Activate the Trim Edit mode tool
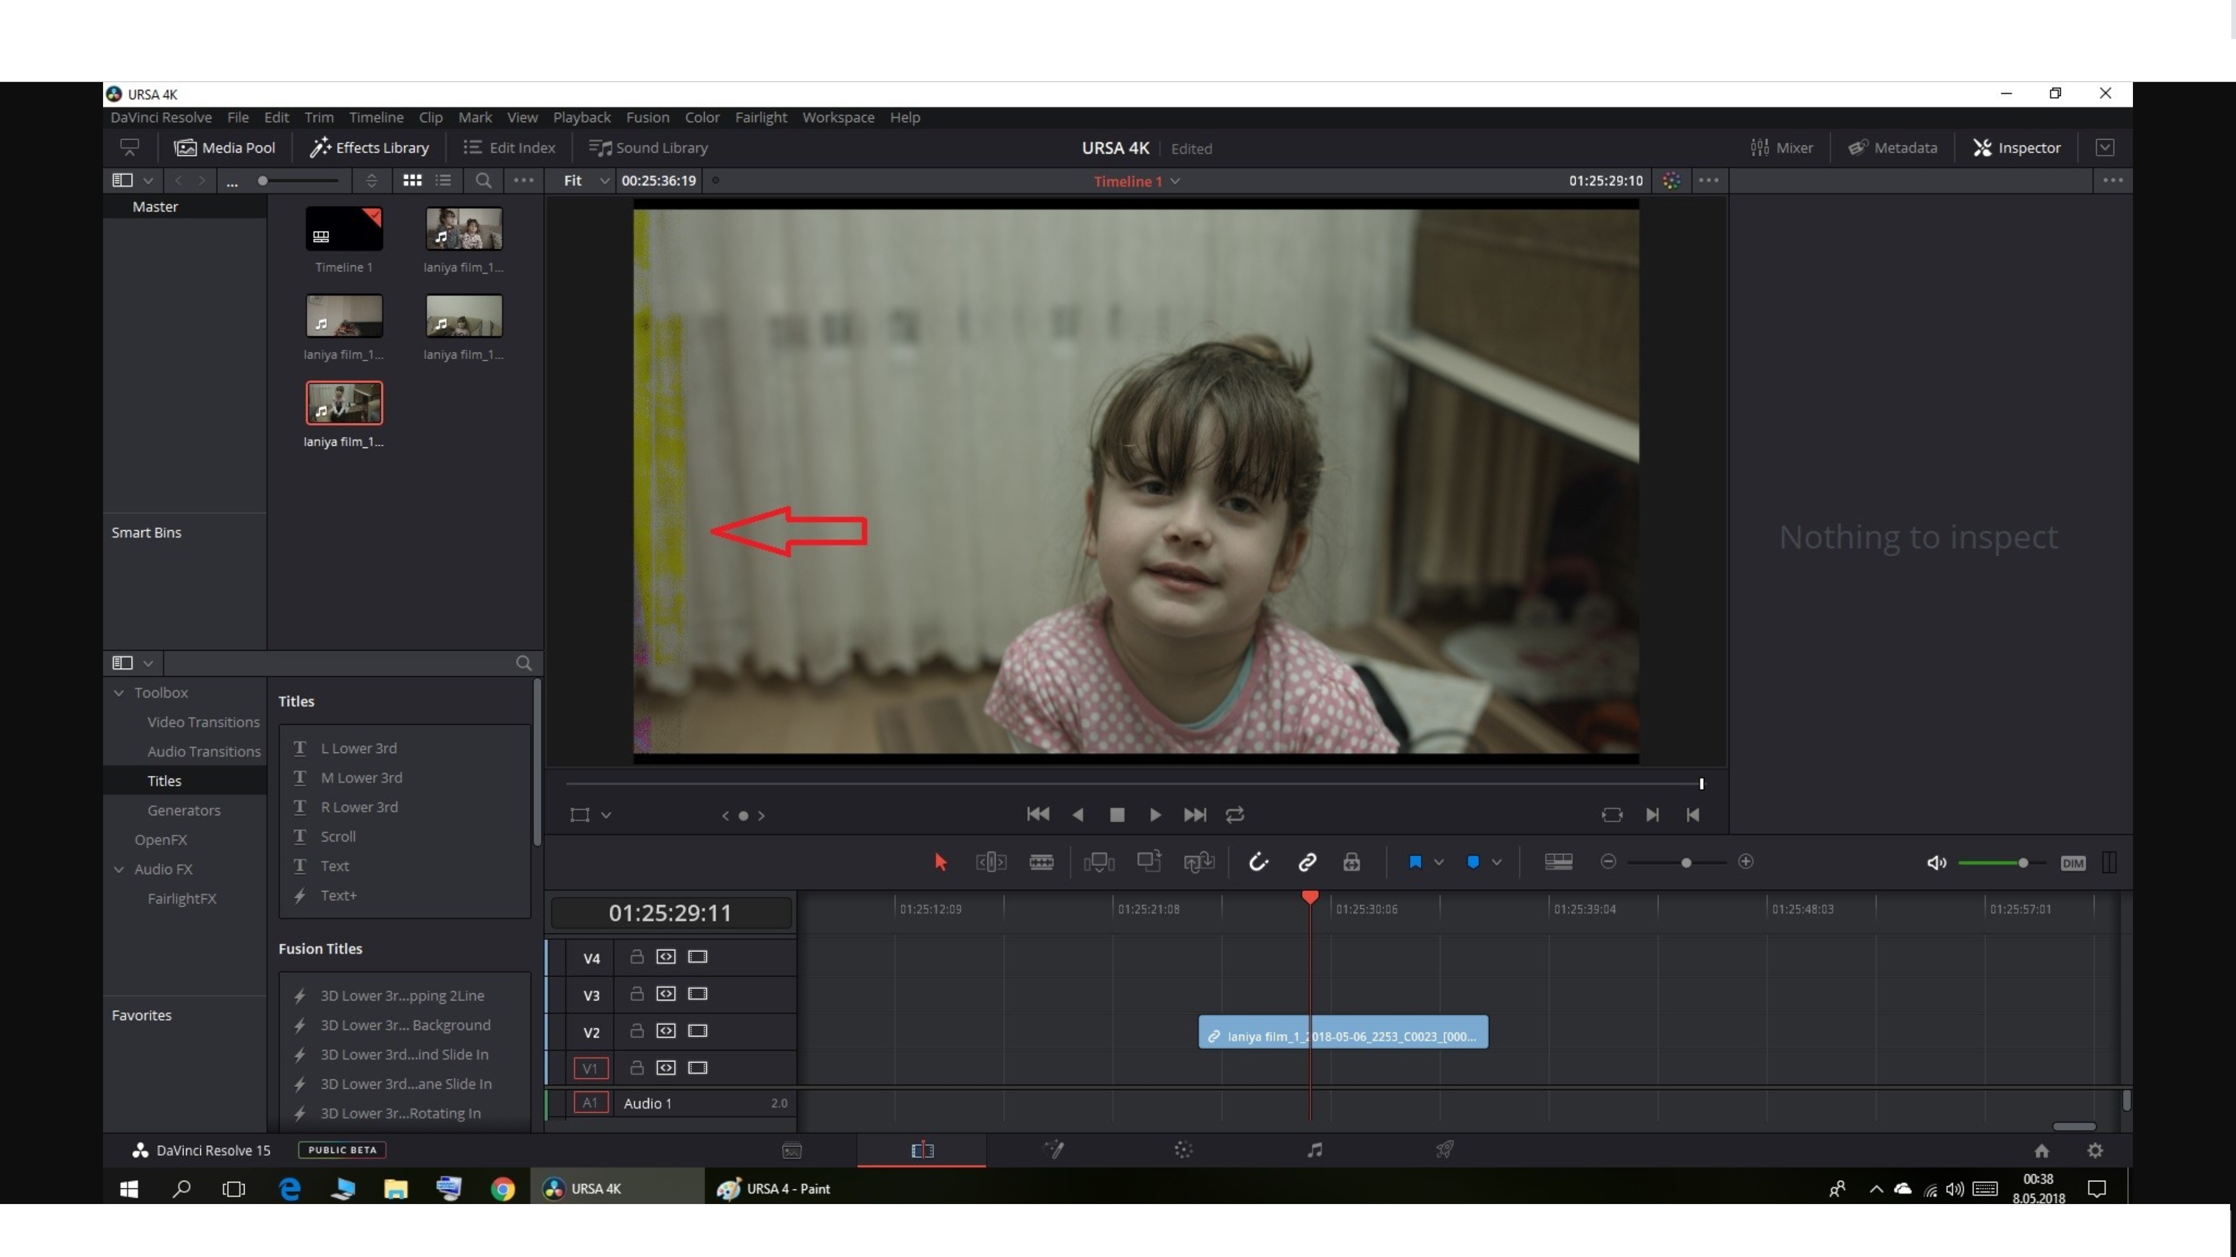The height and width of the screenshot is (1257, 2236). tap(990, 861)
